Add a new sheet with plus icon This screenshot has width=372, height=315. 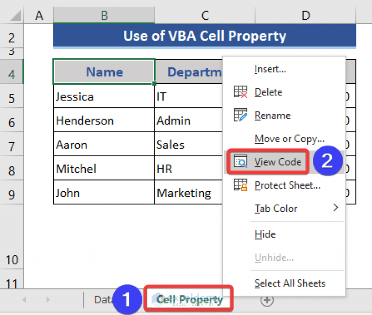point(267,300)
